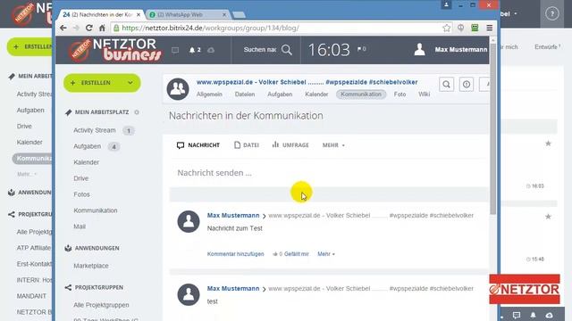The width and height of the screenshot is (572, 321).
Task: Open chat icon in bottom-right bar
Action: [x=517, y=315]
